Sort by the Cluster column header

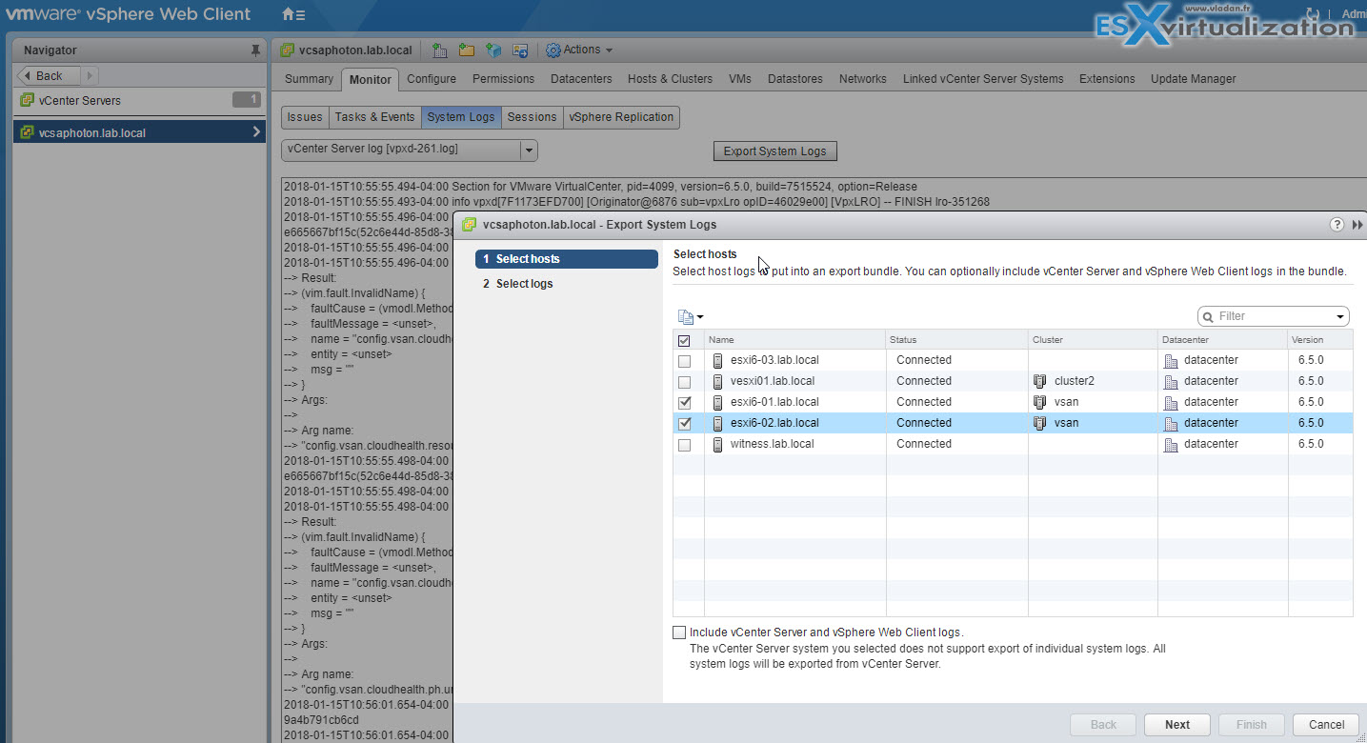pos(1093,340)
